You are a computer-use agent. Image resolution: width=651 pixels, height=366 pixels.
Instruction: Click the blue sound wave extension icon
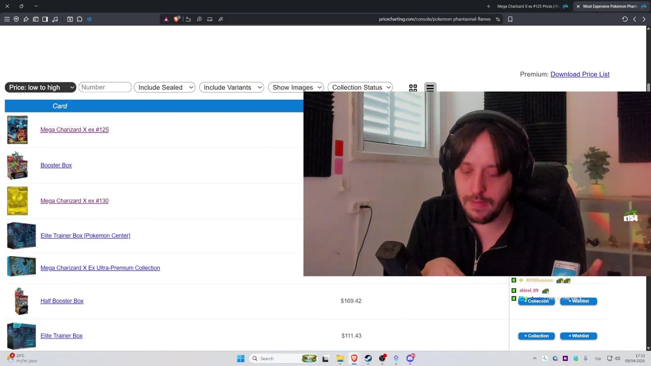pos(89,19)
